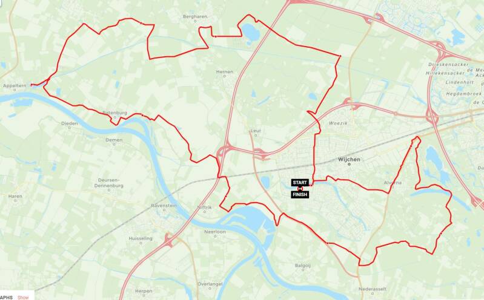The image size is (484, 300).
Task: Click the Nederasselt place label
Action: point(373,289)
